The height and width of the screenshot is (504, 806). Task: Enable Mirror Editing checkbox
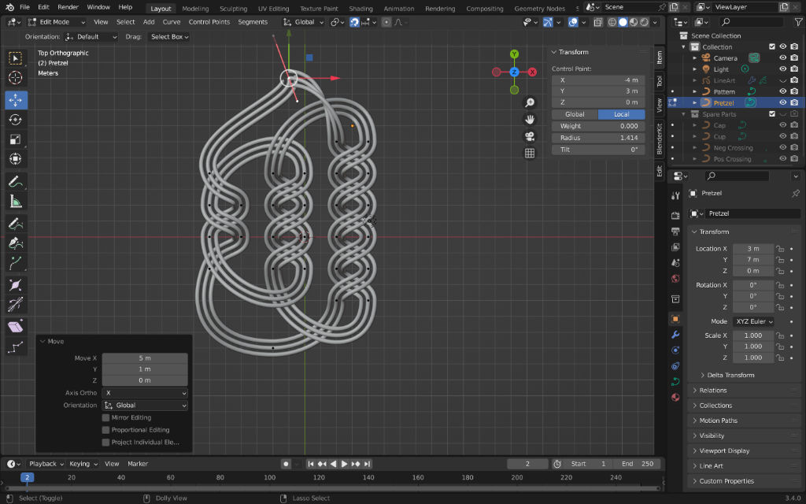pos(106,417)
